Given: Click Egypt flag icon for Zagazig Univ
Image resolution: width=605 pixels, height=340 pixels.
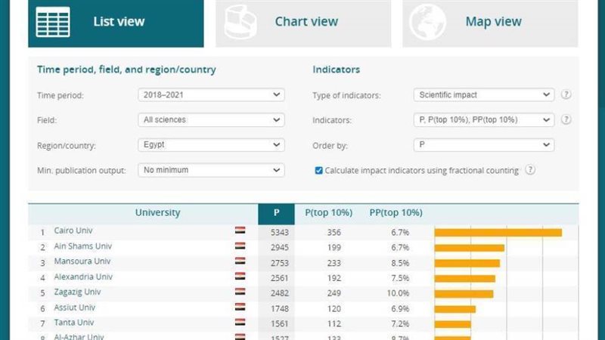Looking at the screenshot, I should (240, 292).
